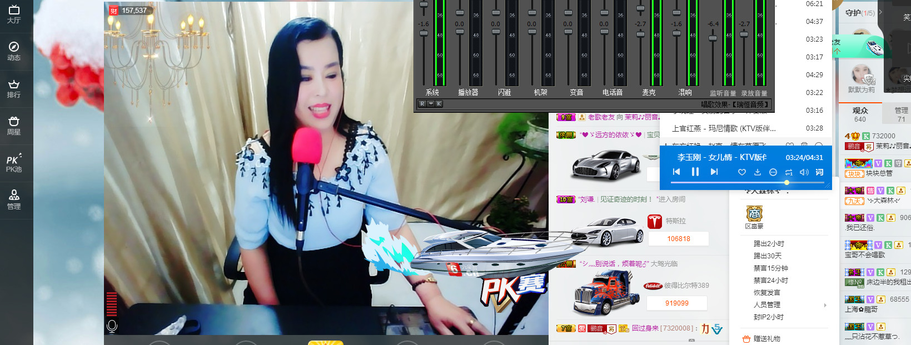The image size is (911, 345).
Task: Mute the music player volume icon
Action: click(804, 172)
